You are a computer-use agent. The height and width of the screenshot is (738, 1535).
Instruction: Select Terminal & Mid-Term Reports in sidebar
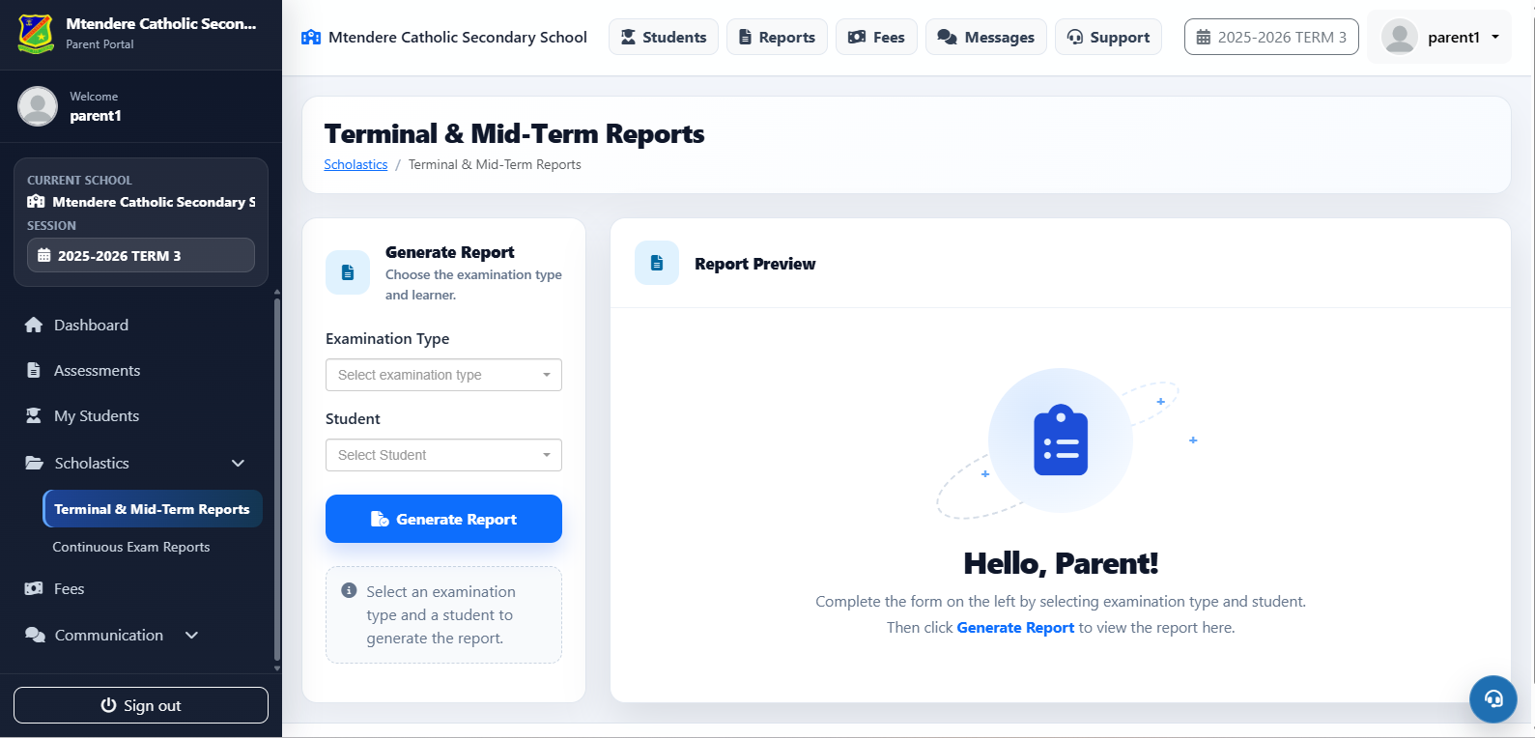(153, 509)
